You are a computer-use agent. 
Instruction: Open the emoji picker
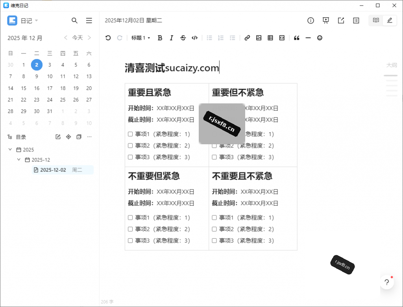[320, 38]
